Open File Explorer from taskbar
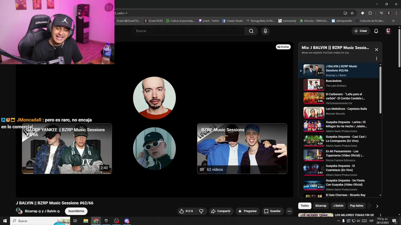 [x=86, y=221]
